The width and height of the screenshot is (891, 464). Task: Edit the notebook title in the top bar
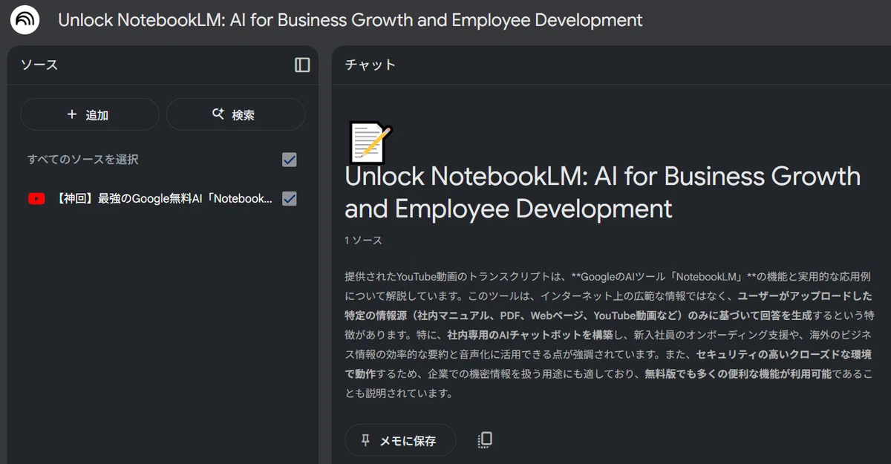350,20
